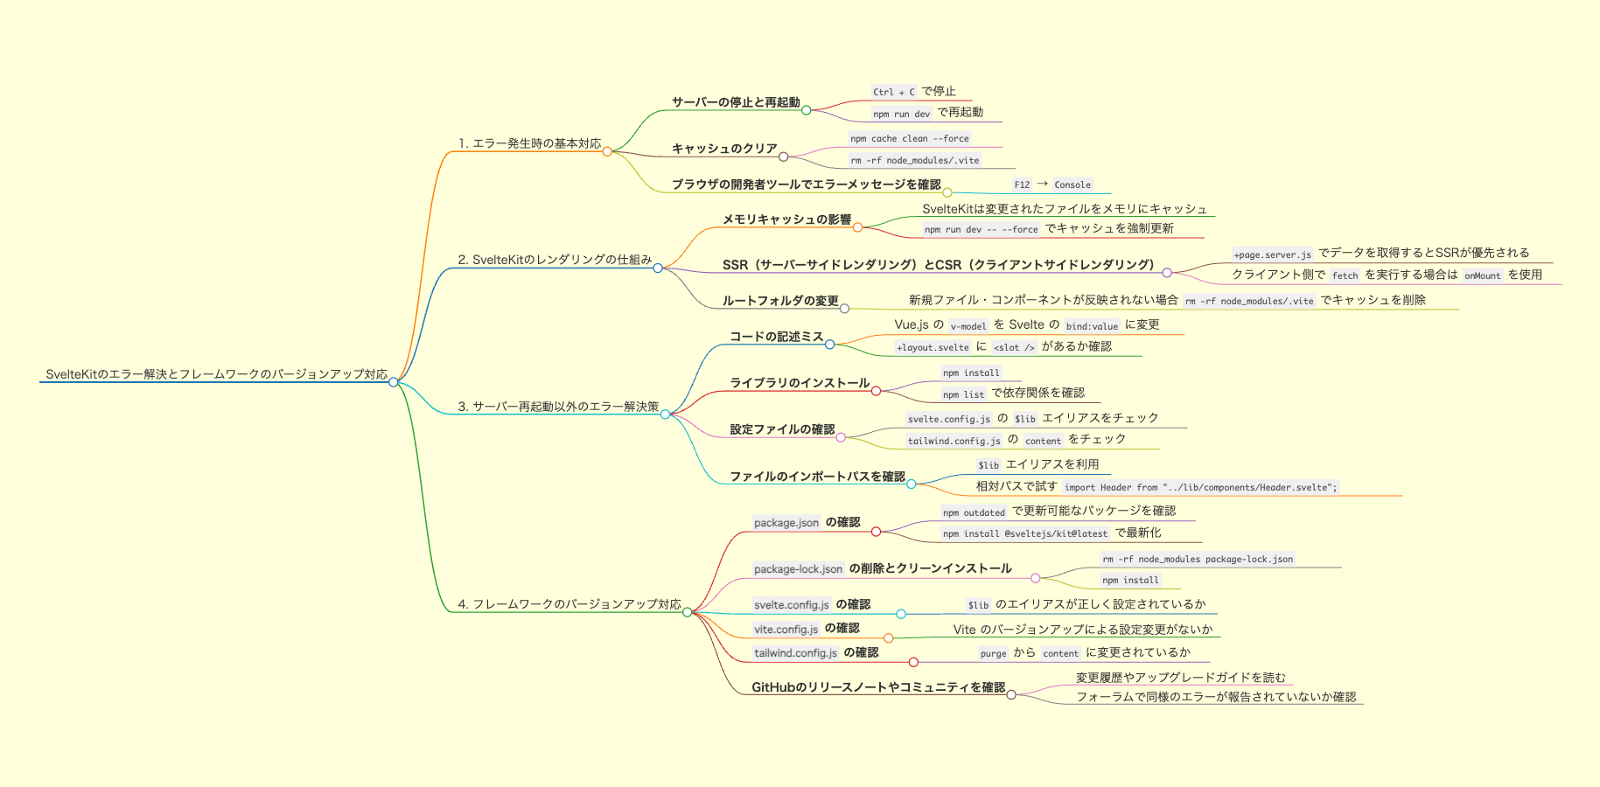1600x787 pixels.
Task: Click the leaf 'F12 → Console'
Action: coord(1052,185)
